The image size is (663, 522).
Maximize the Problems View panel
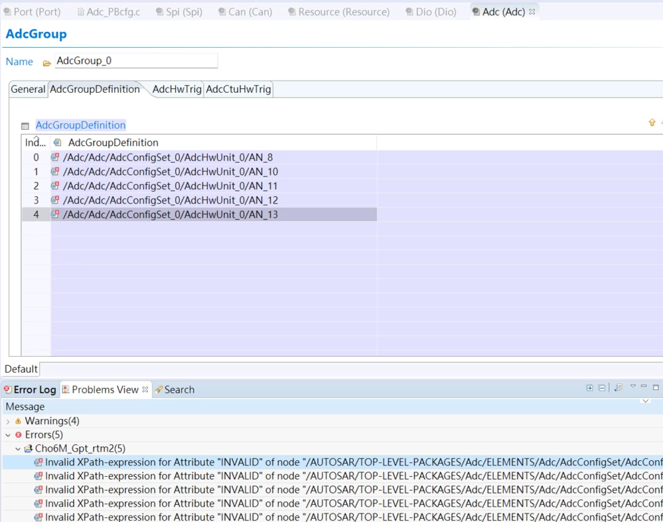point(656,387)
